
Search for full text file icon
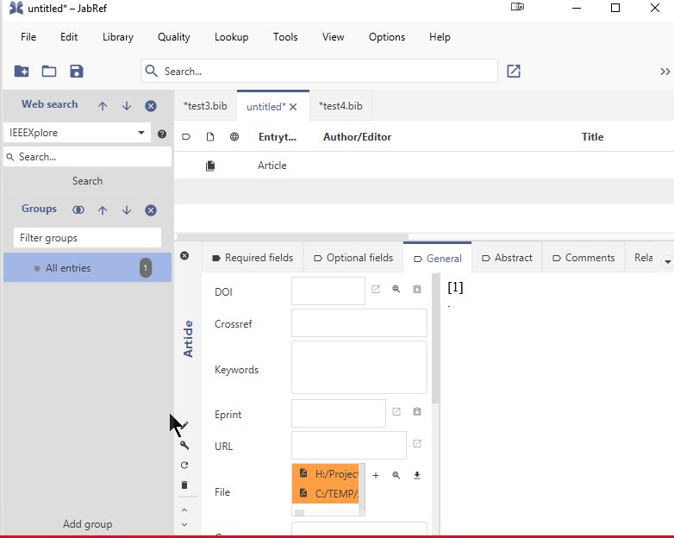coord(396,475)
